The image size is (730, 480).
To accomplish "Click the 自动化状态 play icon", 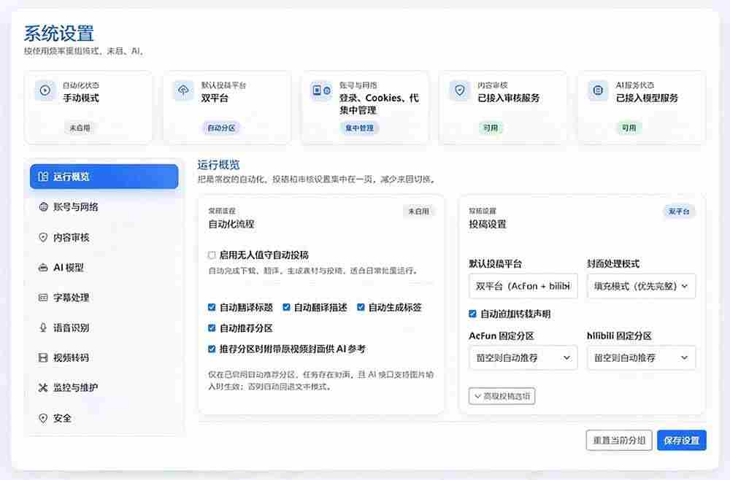I will click(45, 90).
